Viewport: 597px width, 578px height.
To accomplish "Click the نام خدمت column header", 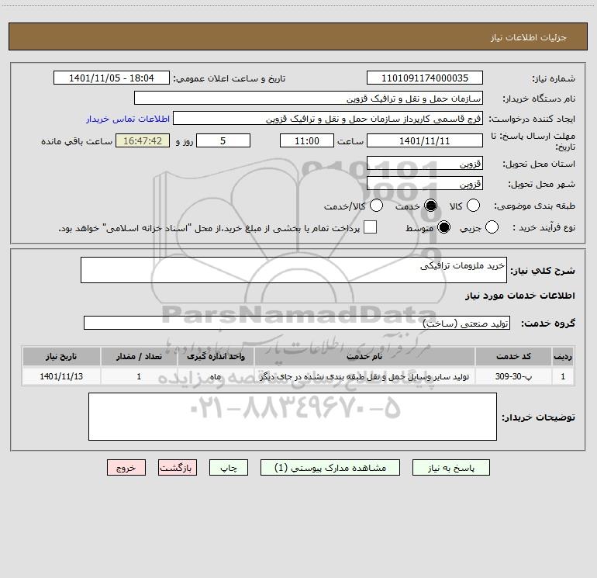I will (364, 356).
